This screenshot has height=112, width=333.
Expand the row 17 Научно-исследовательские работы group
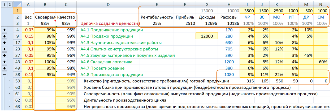pyautogui.click(x=5, y=43)
